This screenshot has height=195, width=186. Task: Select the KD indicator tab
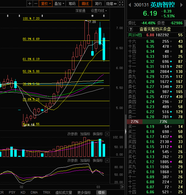coord(23,192)
